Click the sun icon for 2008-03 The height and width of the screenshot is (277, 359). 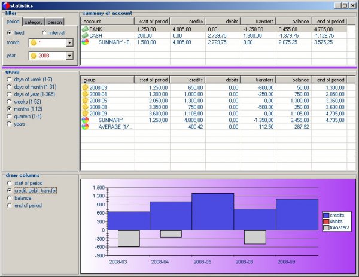pyautogui.click(x=86, y=87)
